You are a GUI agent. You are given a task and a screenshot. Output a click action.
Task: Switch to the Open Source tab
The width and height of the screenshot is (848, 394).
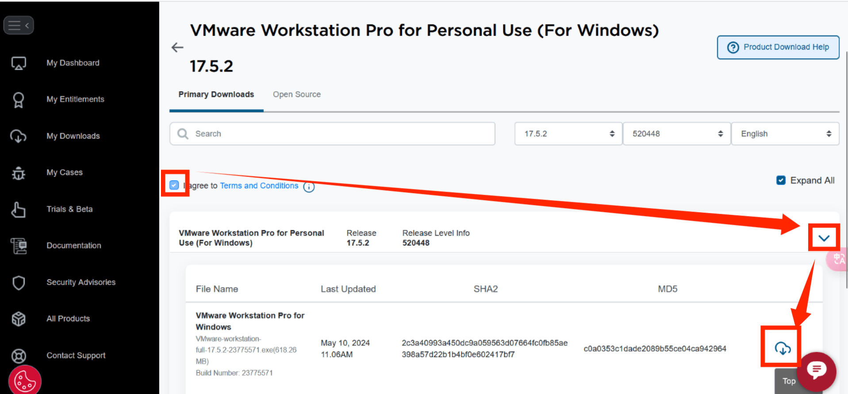pos(296,94)
